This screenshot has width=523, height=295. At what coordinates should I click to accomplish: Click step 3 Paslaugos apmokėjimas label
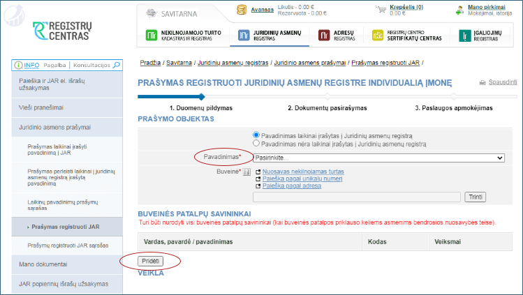[454, 108]
